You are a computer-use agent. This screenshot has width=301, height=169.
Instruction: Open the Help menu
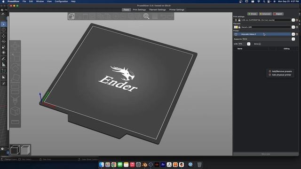(73, 1)
